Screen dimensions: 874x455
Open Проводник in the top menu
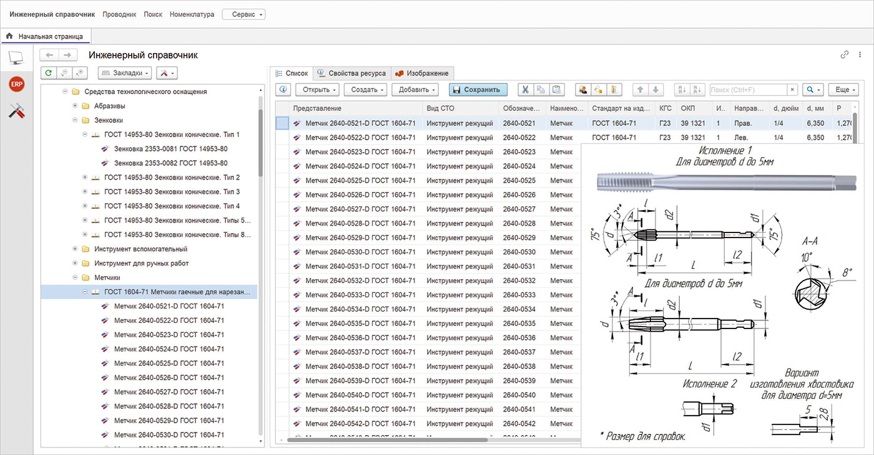pyautogui.click(x=119, y=14)
